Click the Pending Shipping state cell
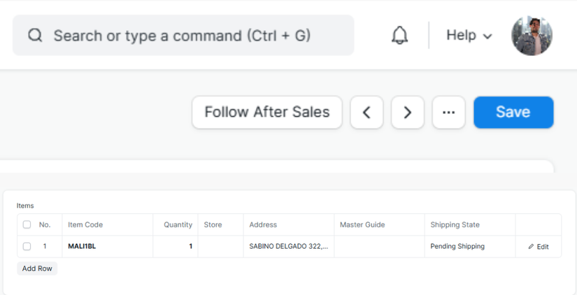Viewport: 577px width, 295px height. point(469,247)
